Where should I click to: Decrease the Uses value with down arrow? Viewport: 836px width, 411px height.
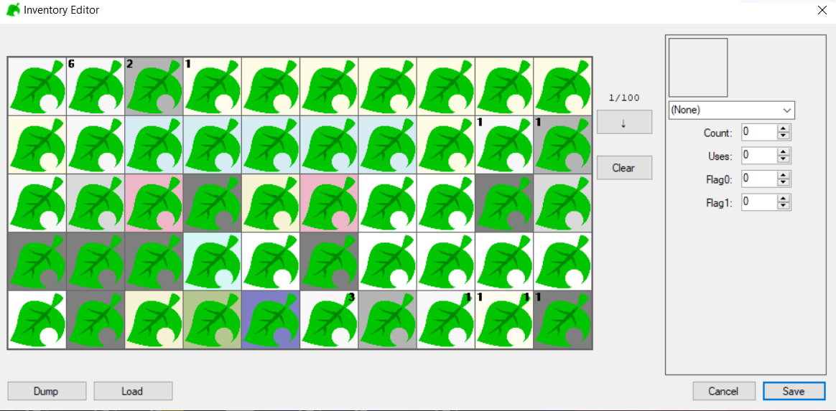pyautogui.click(x=784, y=159)
